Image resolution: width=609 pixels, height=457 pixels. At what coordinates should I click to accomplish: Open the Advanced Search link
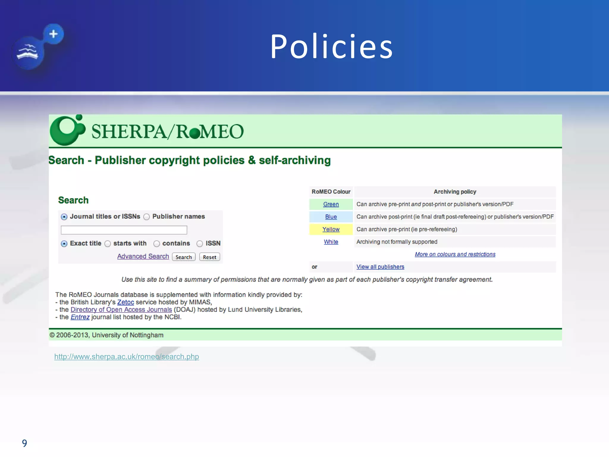tap(143, 256)
